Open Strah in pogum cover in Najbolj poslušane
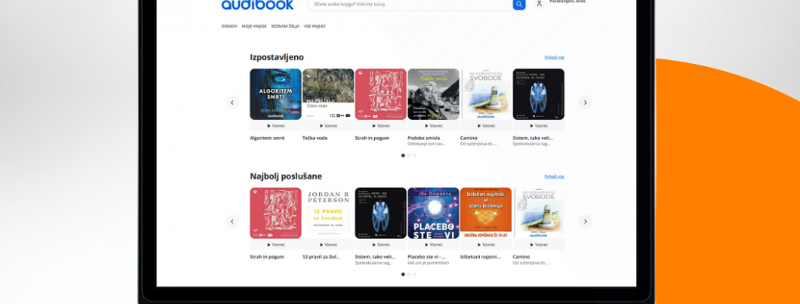The width and height of the screenshot is (800, 304). (276, 213)
